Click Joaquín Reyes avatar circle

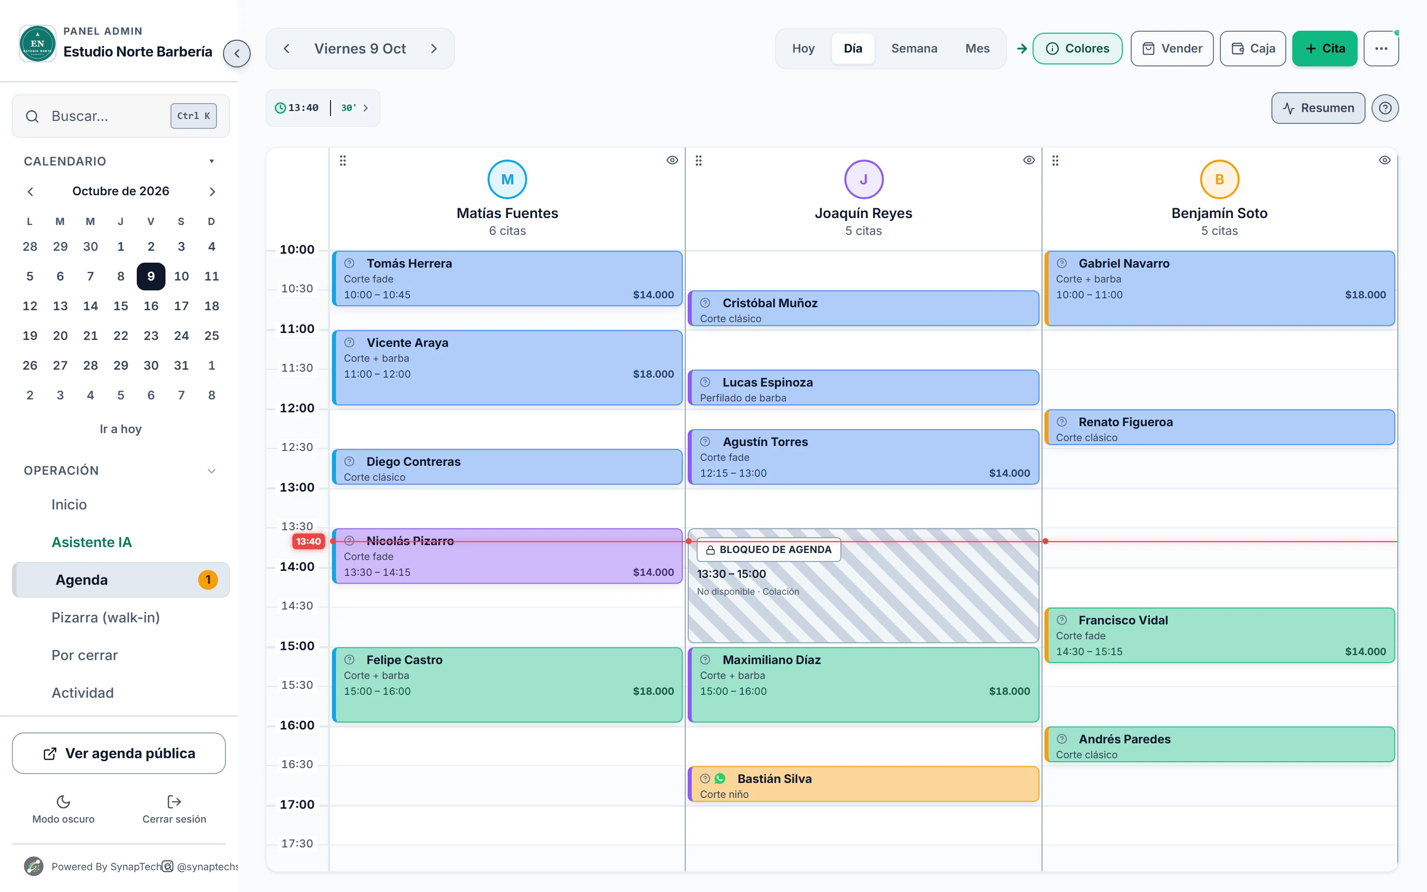tap(863, 179)
